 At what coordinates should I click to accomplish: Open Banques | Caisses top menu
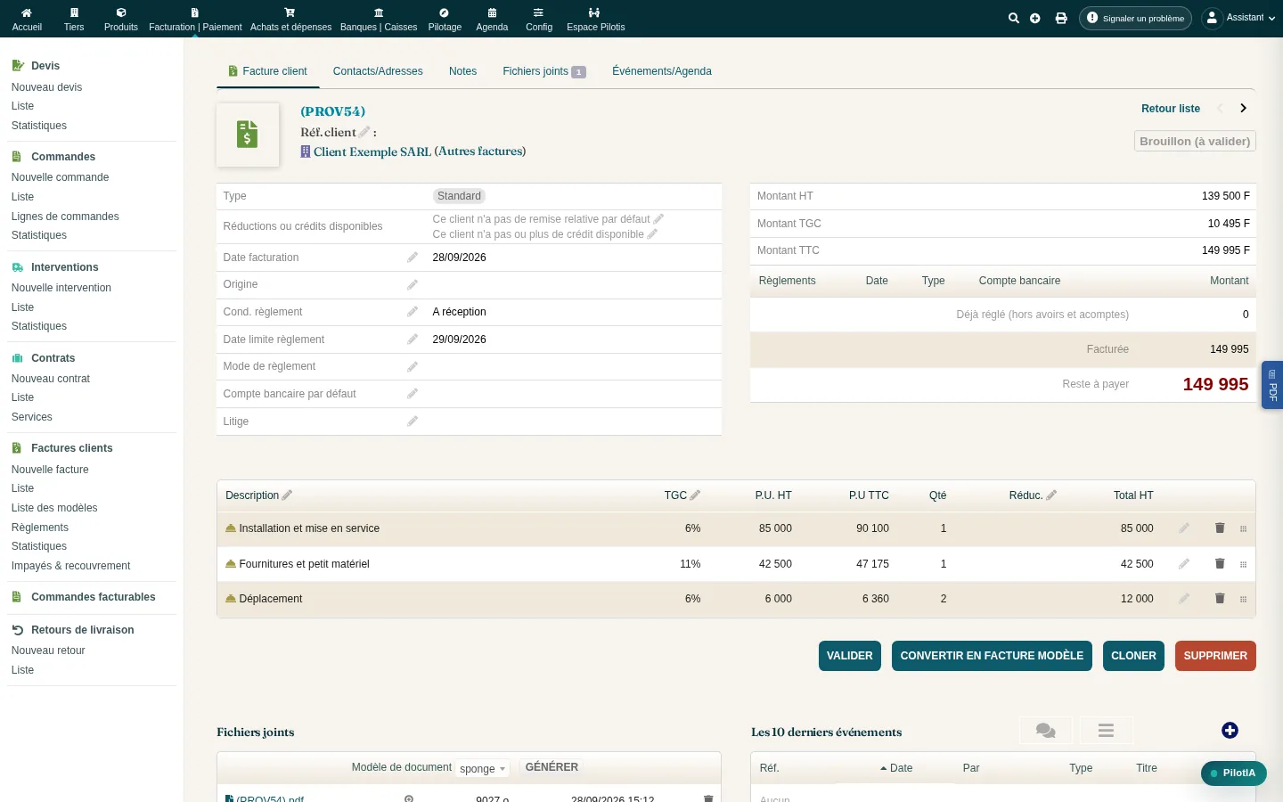pos(379,19)
